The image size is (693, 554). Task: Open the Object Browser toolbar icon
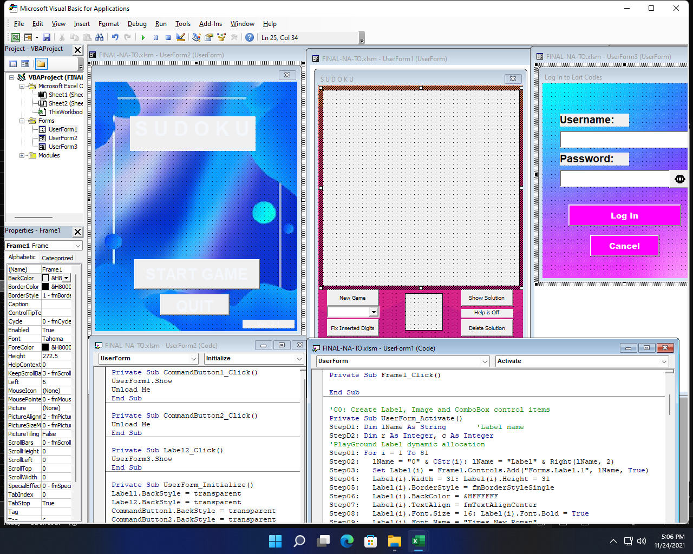click(221, 37)
